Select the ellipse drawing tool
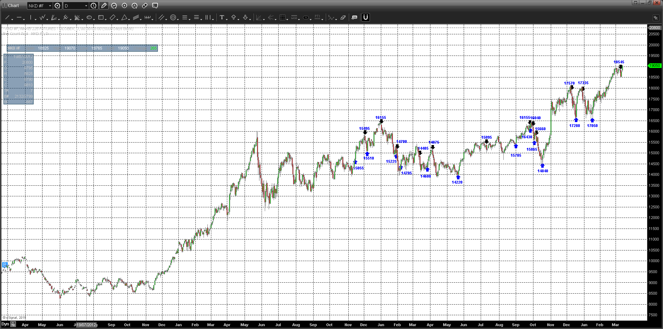 (x=89, y=17)
